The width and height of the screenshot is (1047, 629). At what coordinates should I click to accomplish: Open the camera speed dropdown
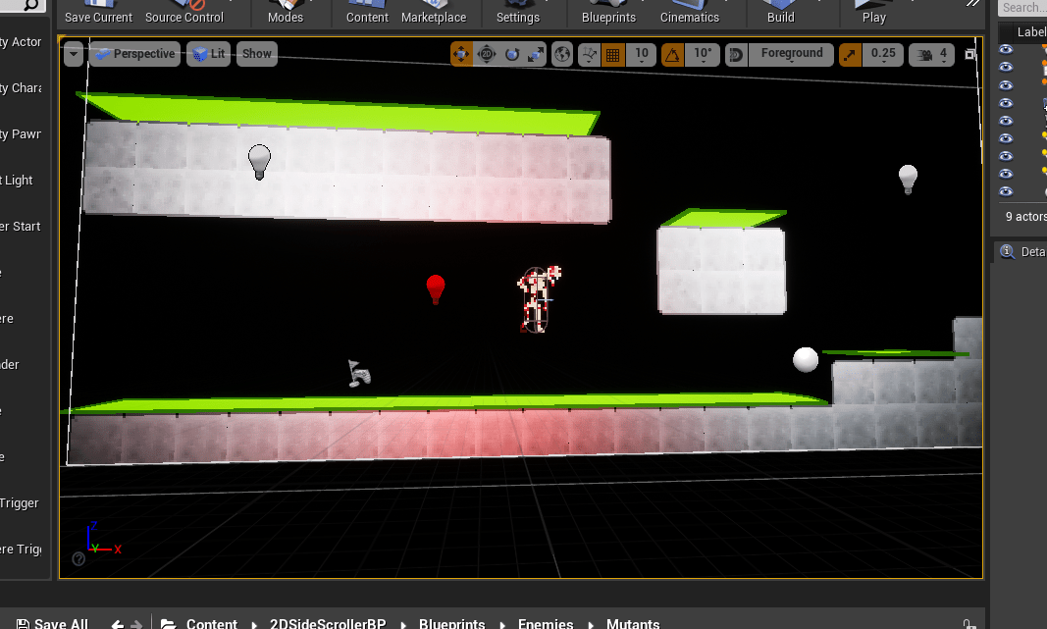(932, 55)
